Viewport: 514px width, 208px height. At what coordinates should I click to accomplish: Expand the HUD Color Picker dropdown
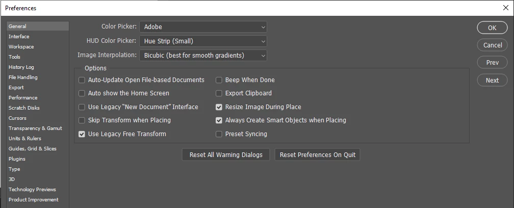pyautogui.click(x=203, y=41)
